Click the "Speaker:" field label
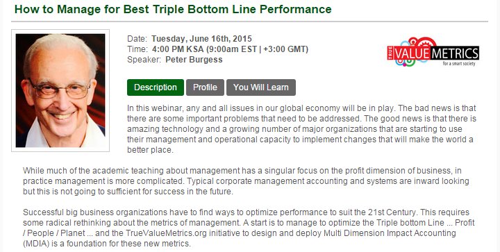 pos(144,60)
